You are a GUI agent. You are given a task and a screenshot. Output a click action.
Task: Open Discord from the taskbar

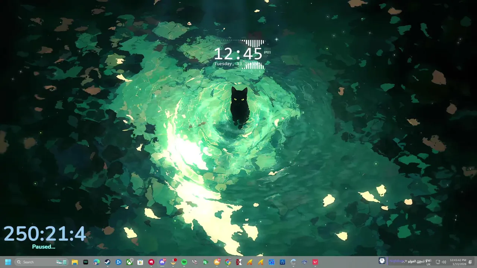pyautogui.click(x=162, y=262)
